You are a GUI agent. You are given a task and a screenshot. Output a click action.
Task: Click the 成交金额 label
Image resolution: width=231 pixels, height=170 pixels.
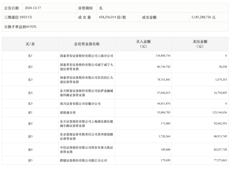[x=149, y=17]
